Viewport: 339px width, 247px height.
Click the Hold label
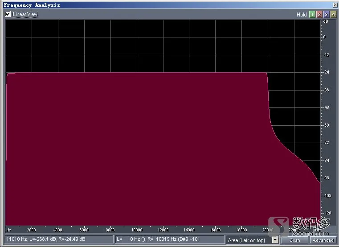coord(302,15)
